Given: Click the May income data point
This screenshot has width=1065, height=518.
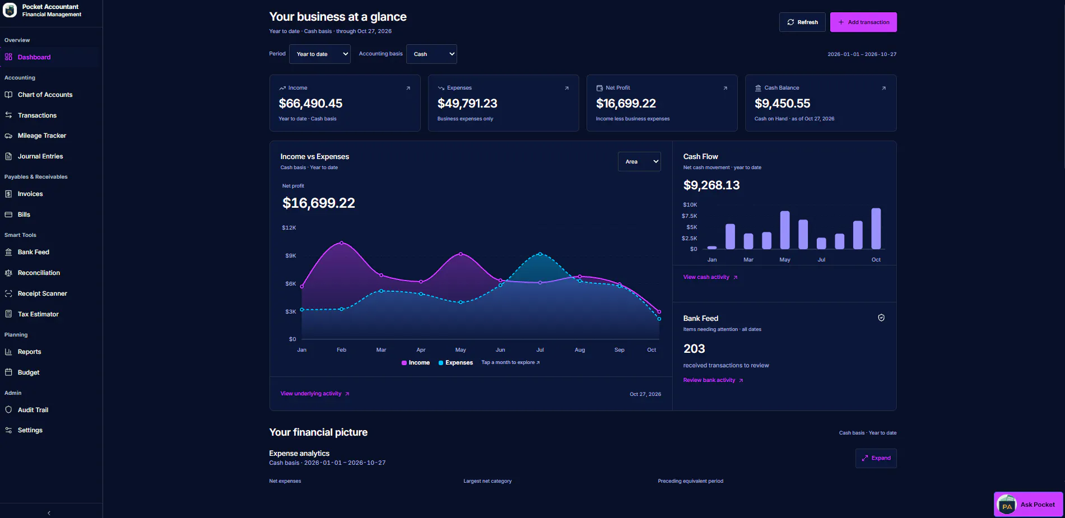Looking at the screenshot, I should click(461, 254).
